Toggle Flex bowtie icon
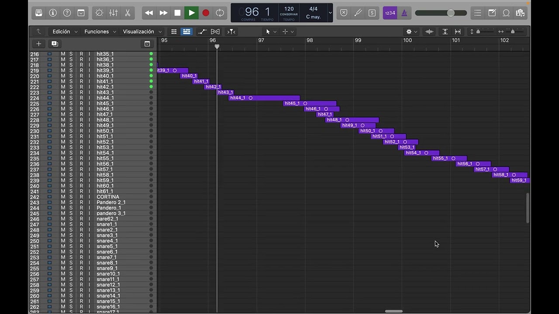This screenshot has height=314, width=559. [215, 31]
